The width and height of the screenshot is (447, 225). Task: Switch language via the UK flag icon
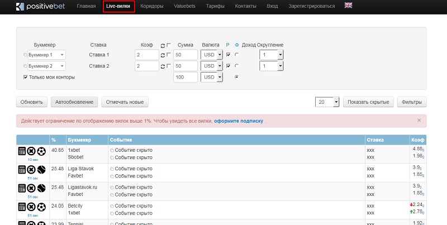tap(348, 6)
